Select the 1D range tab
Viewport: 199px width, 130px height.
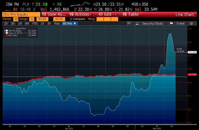point(5,23)
